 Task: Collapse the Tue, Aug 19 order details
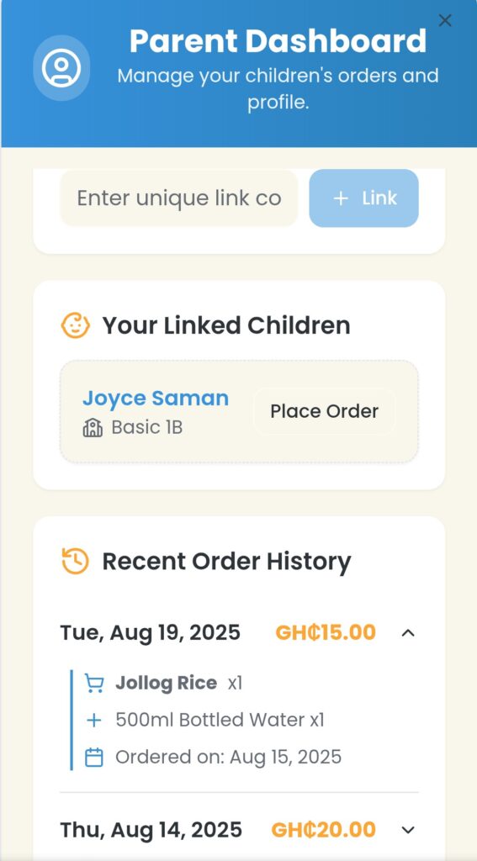click(x=408, y=632)
